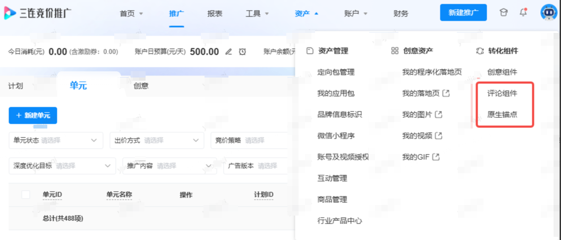Open 账号及视频授权 menu entry
The width and height of the screenshot is (561, 240).
[343, 157]
